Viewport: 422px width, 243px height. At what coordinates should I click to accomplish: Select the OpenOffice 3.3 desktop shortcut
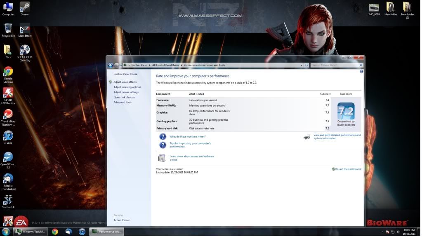tap(8, 160)
